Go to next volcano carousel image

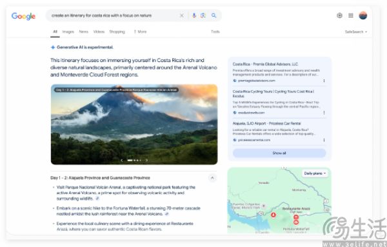click(146, 160)
